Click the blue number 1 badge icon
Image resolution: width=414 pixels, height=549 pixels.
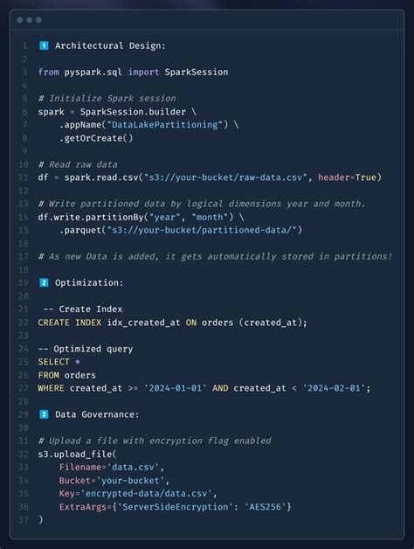pos(44,45)
